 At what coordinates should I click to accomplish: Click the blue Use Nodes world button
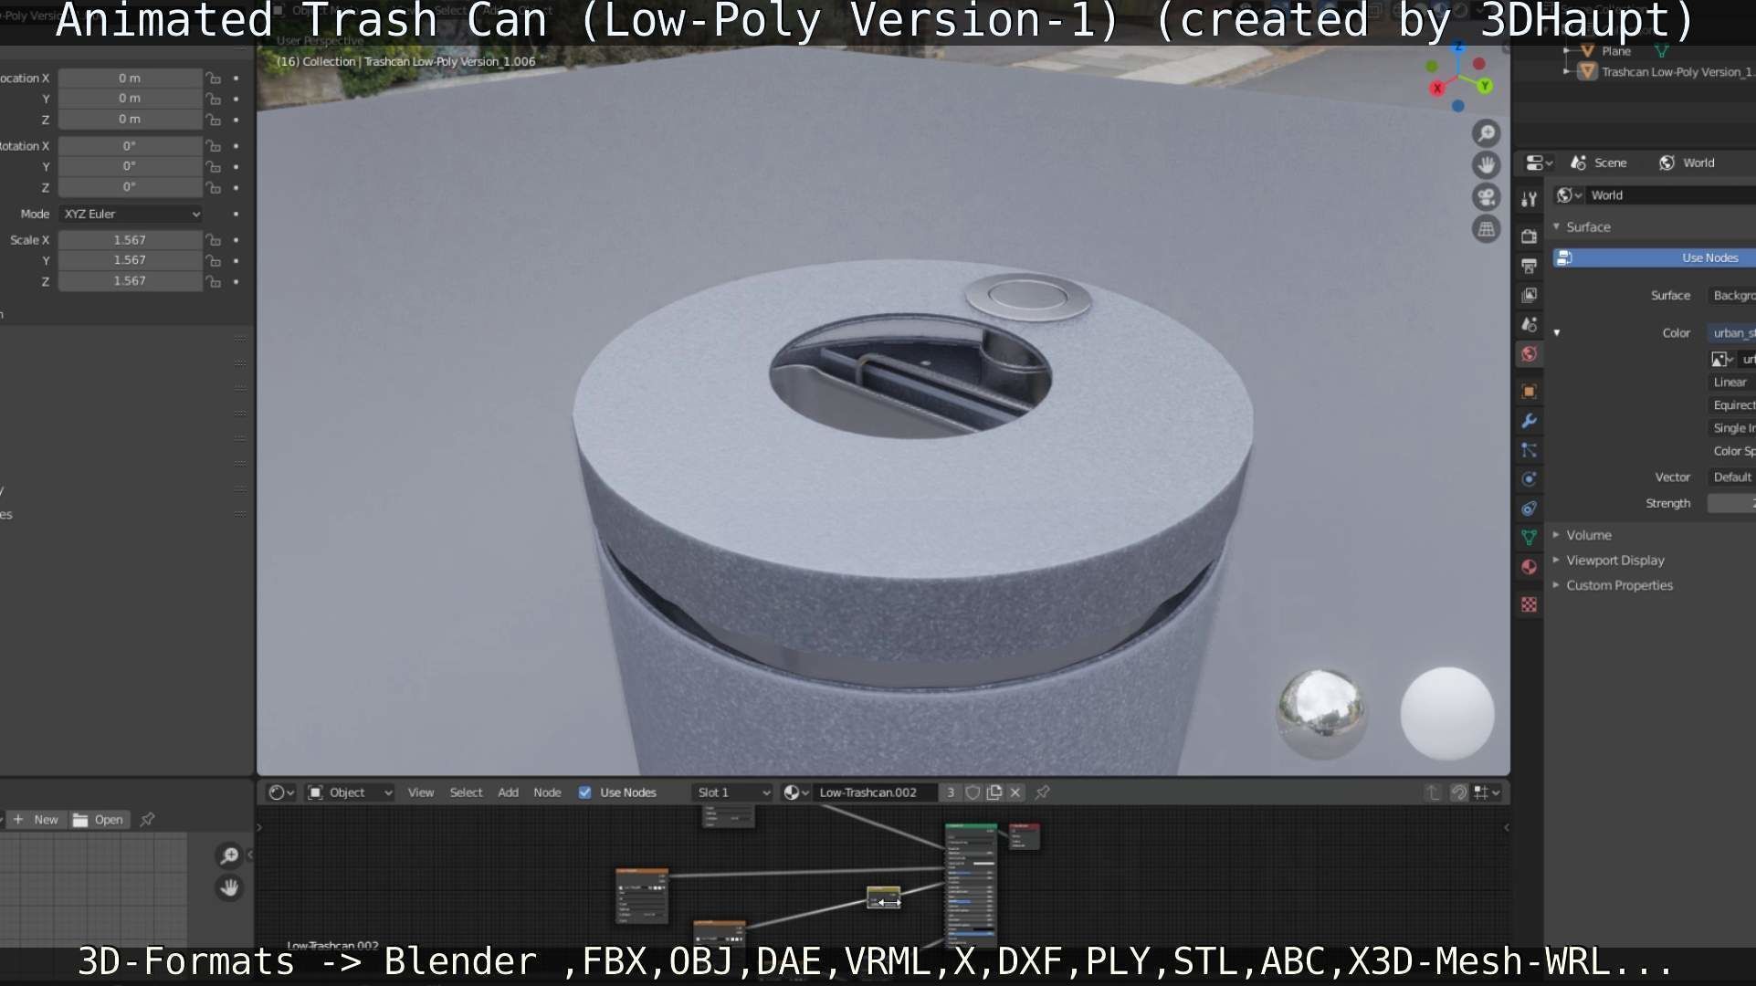tap(1655, 258)
